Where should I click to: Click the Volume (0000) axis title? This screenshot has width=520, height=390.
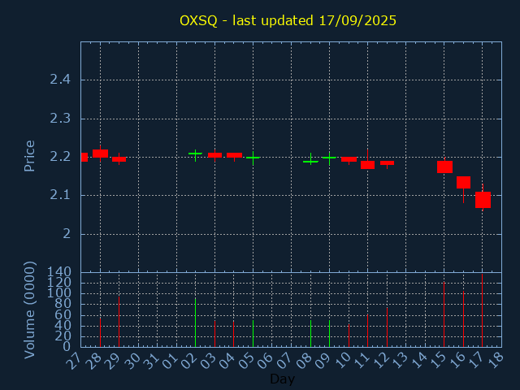pyautogui.click(x=29, y=310)
